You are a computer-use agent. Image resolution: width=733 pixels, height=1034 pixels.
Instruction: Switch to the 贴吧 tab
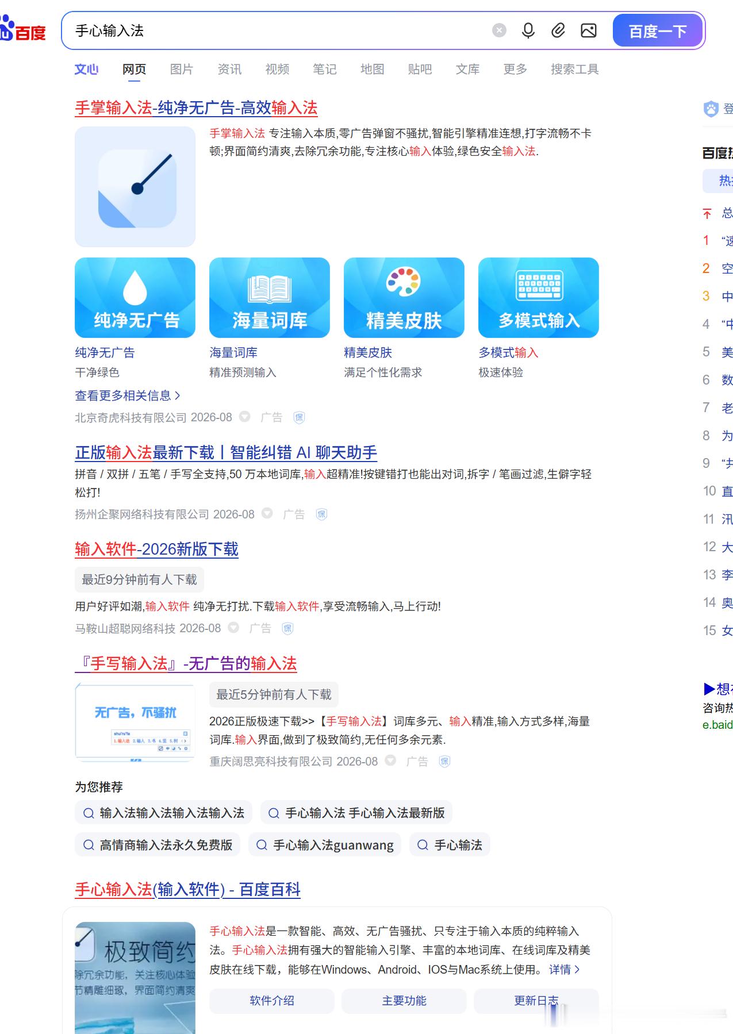tap(420, 69)
